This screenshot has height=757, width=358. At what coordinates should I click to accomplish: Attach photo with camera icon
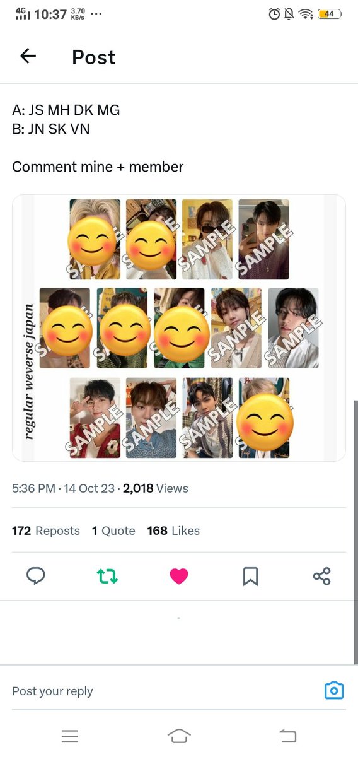pyautogui.click(x=334, y=691)
